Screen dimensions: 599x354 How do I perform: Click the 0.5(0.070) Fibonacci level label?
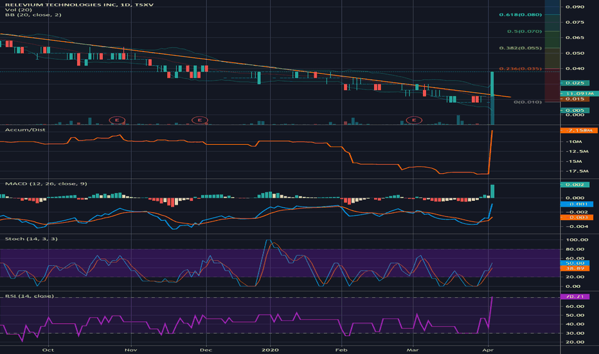(x=524, y=32)
